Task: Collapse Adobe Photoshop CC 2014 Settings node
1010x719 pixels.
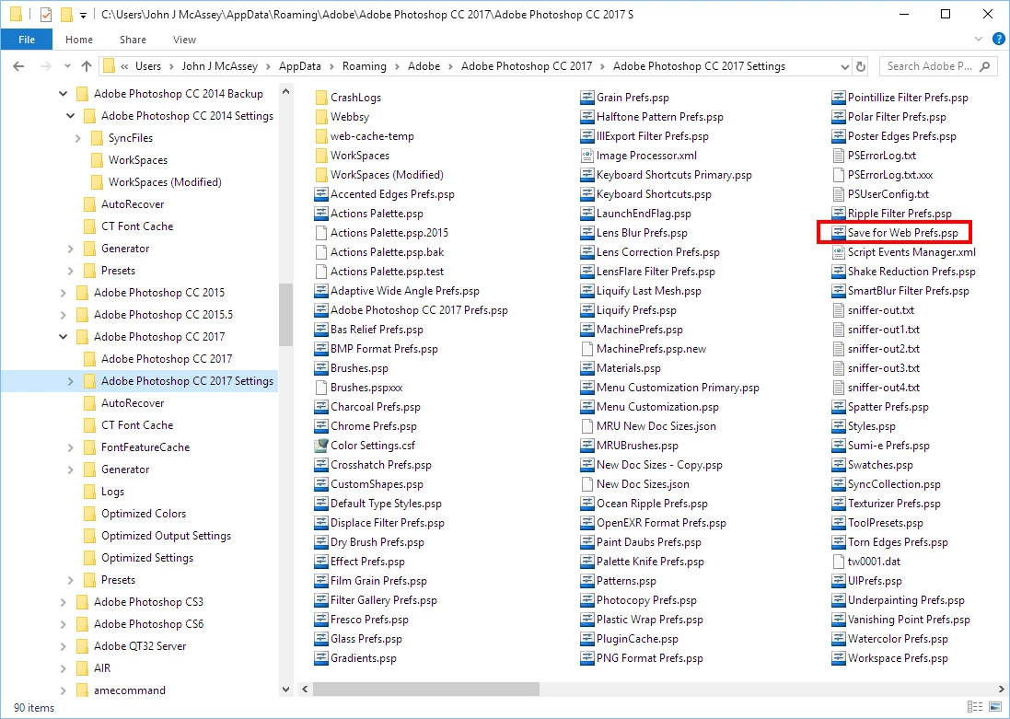Action: [70, 116]
